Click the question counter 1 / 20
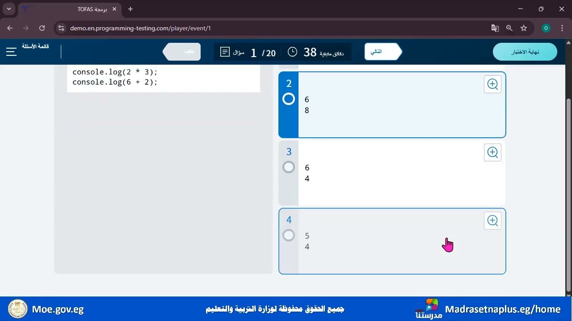Viewport: 572px width, 321px height. click(x=263, y=53)
